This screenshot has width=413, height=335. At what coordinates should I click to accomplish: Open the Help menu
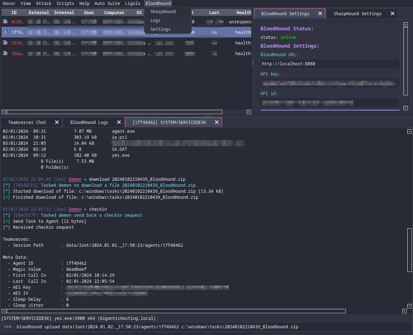point(84,4)
